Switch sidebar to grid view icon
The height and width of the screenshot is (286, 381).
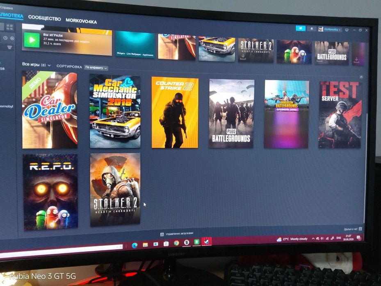10,27
